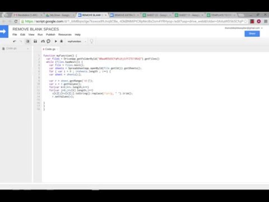This screenshot has height=202, width=269.
Task: Redo the last edit in the toolbar
Action: [21, 42]
